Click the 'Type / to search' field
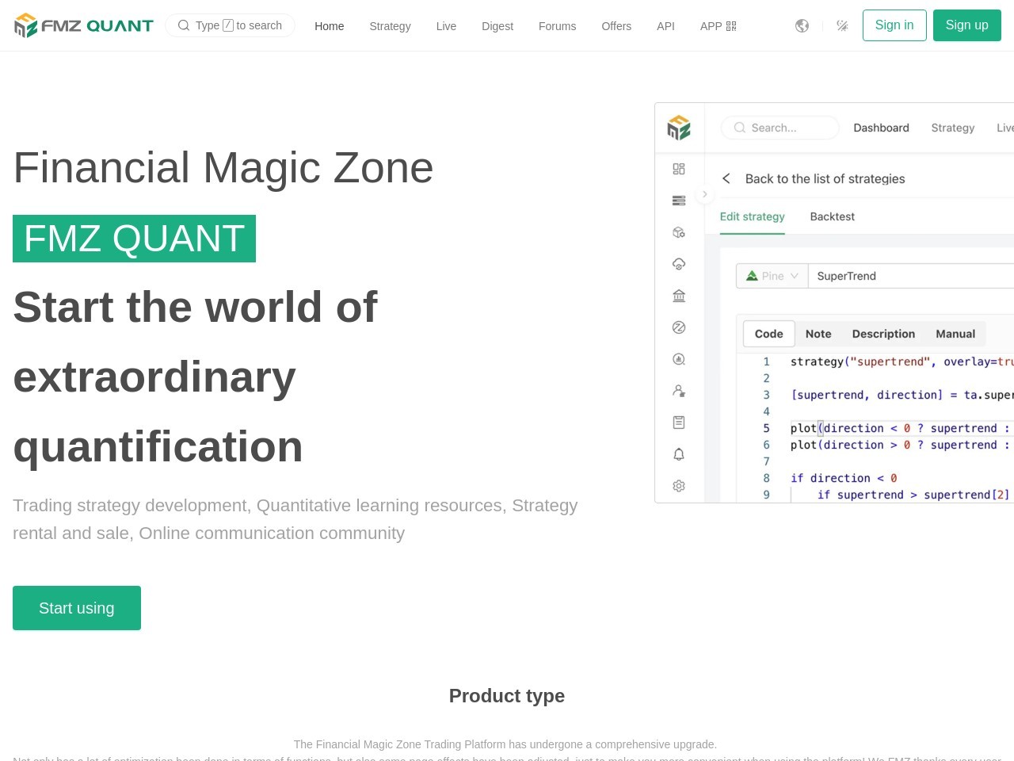Viewport: 1014px width, 761px height. click(x=231, y=25)
